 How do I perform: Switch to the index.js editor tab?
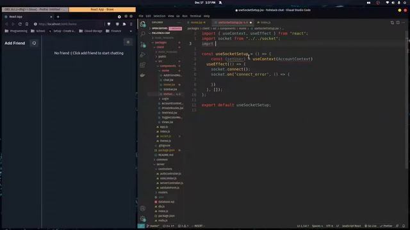[265, 23]
